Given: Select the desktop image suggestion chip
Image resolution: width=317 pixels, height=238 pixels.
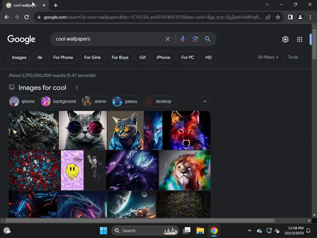Looking at the screenshot, I should coord(159,101).
